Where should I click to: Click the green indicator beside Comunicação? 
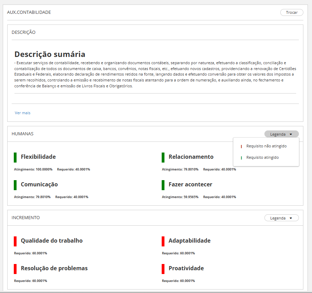(15, 185)
